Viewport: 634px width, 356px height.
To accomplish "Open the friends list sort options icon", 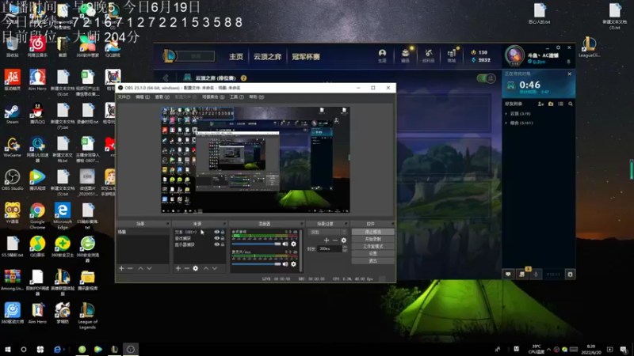I will coord(560,104).
